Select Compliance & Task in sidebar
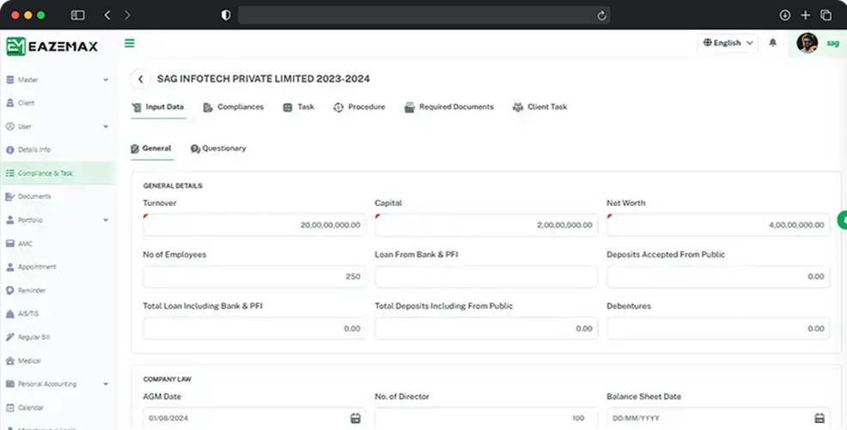847x430 pixels. pos(57,173)
